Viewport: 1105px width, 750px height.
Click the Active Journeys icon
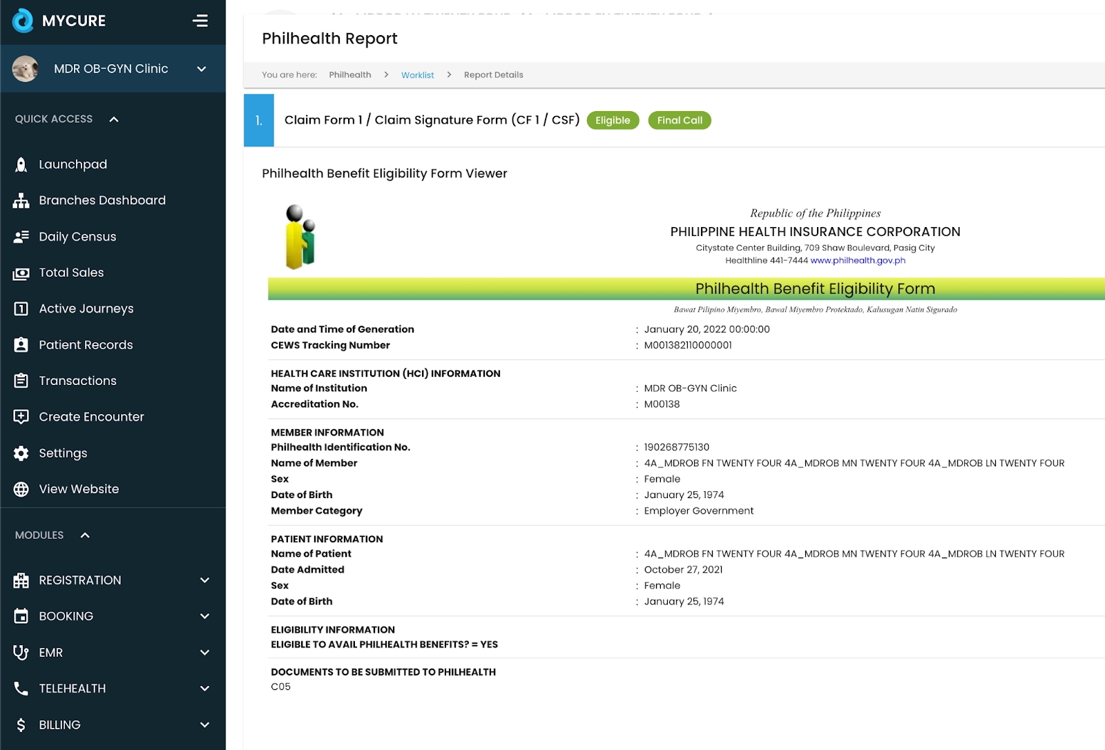(21, 308)
